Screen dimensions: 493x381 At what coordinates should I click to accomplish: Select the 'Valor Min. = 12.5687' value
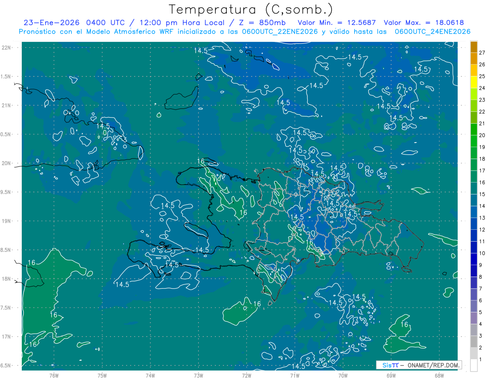pos(337,23)
